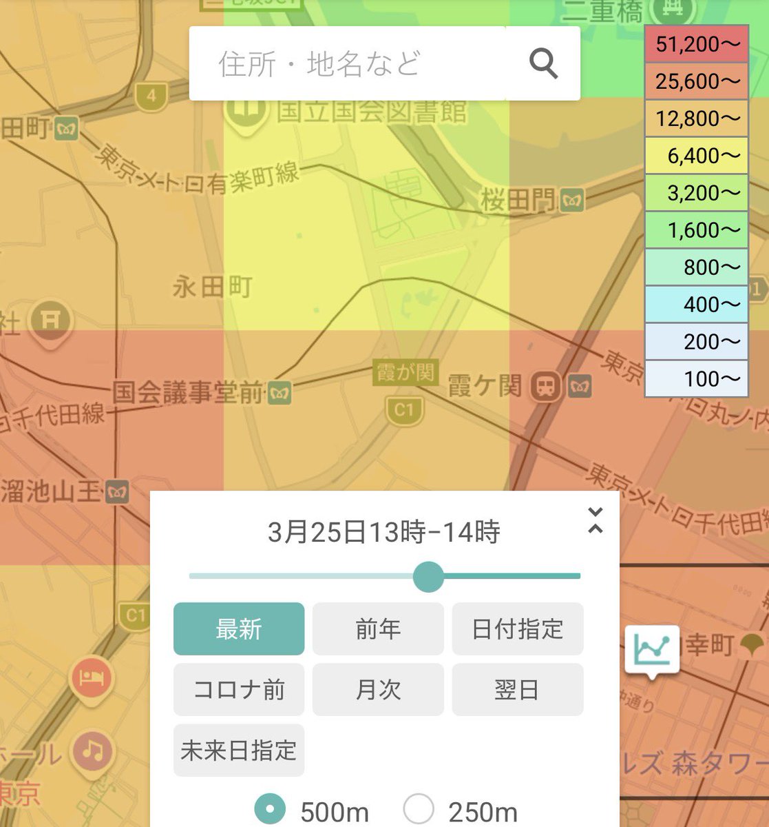Click the コロナ前 button
Image resolution: width=769 pixels, height=827 pixels.
coord(239,689)
